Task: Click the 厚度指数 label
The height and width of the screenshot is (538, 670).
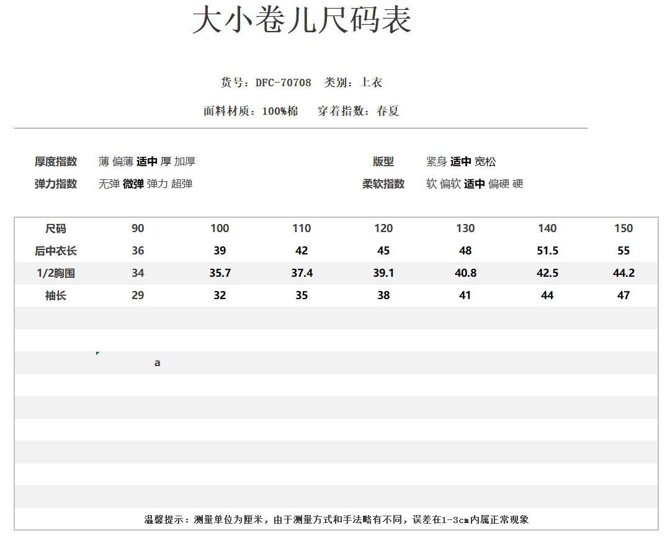Action: [56, 161]
